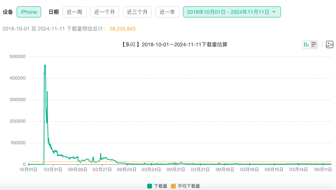The image size is (336, 190).
Task: Click the green bar-chart display toggle
Action: tap(307, 45)
